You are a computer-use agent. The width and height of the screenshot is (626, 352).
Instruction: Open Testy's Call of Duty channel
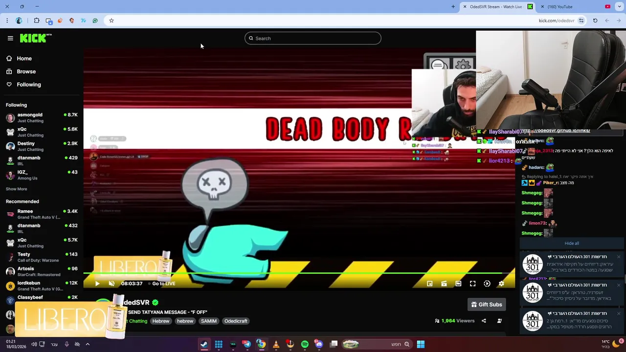pos(42,257)
